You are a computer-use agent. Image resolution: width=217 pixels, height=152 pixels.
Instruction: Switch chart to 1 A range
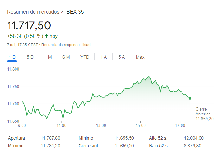coord(104,57)
